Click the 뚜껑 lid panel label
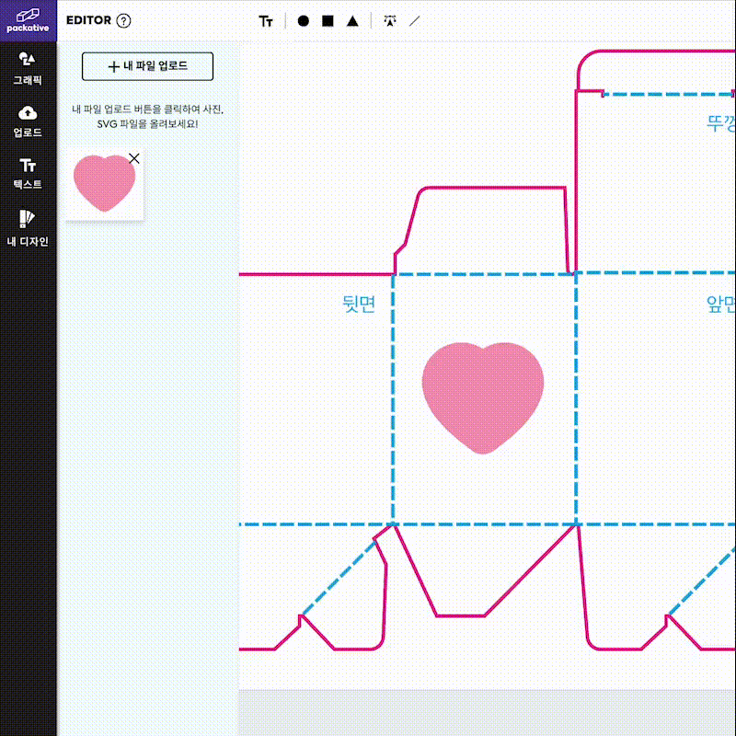Viewport: 736px width, 736px height. point(719,122)
